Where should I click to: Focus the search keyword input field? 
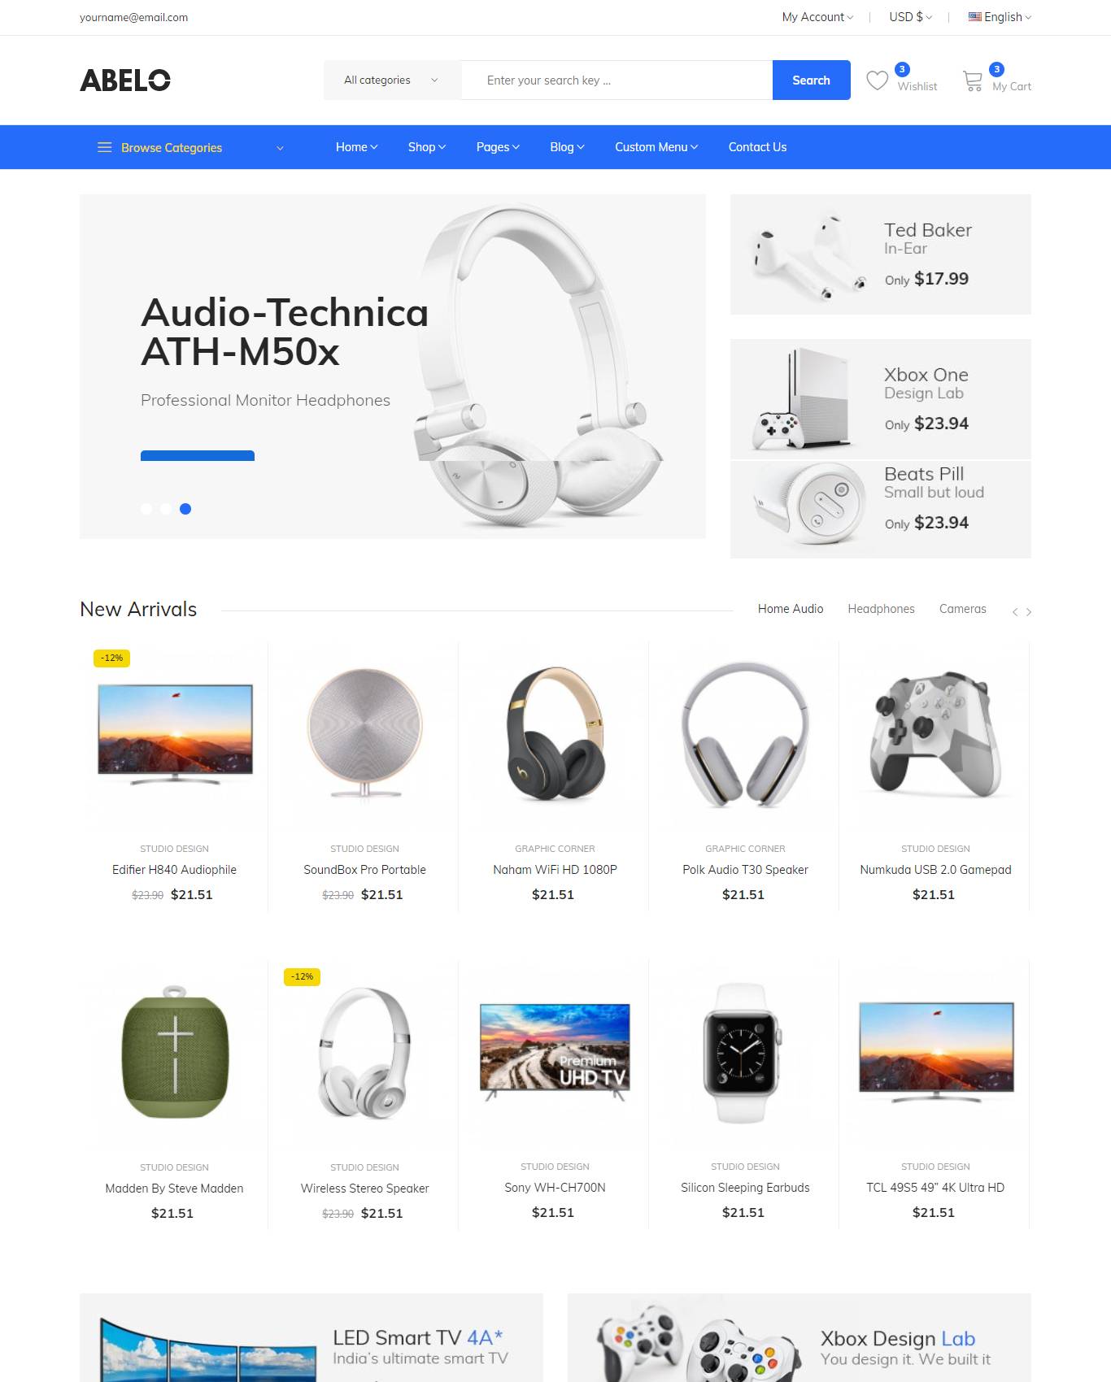click(616, 80)
